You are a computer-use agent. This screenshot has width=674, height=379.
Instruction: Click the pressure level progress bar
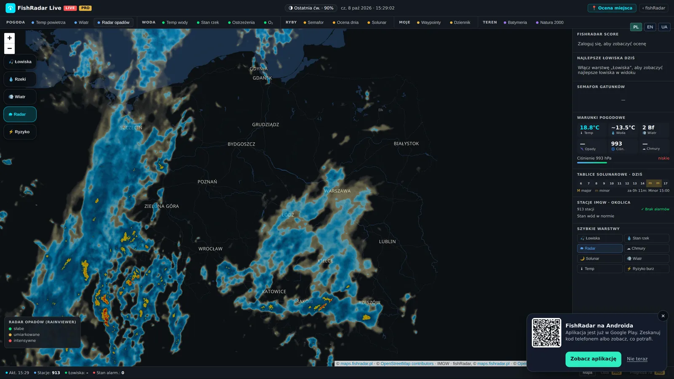(623, 162)
